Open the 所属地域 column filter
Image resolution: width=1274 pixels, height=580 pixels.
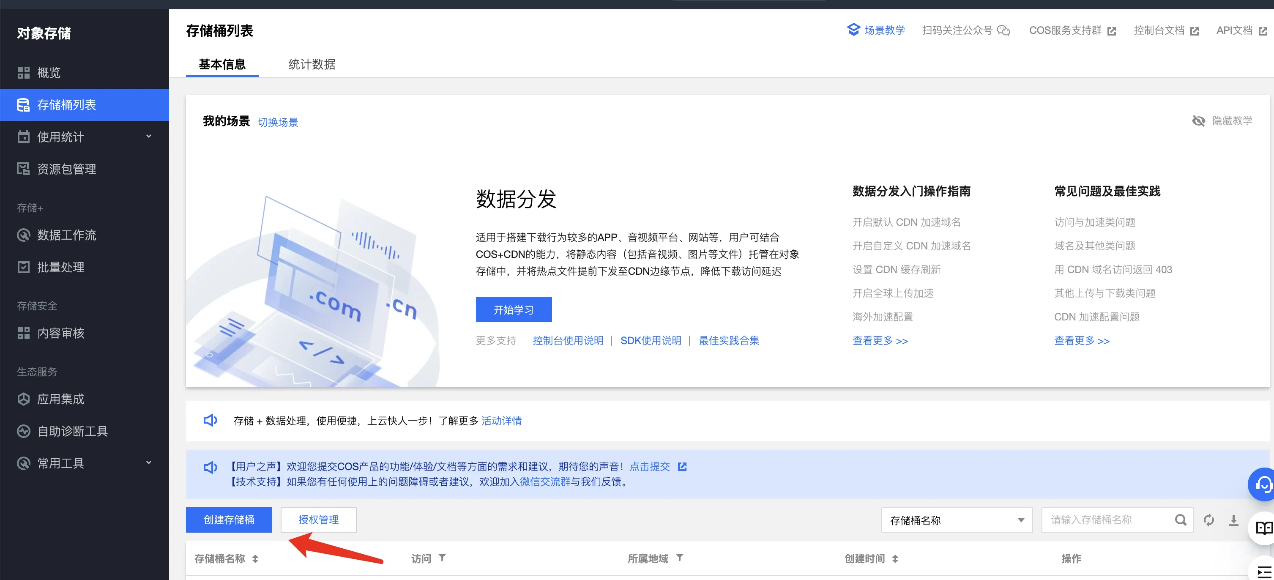coord(680,558)
